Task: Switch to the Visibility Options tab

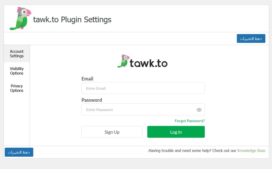Action: click(17, 71)
